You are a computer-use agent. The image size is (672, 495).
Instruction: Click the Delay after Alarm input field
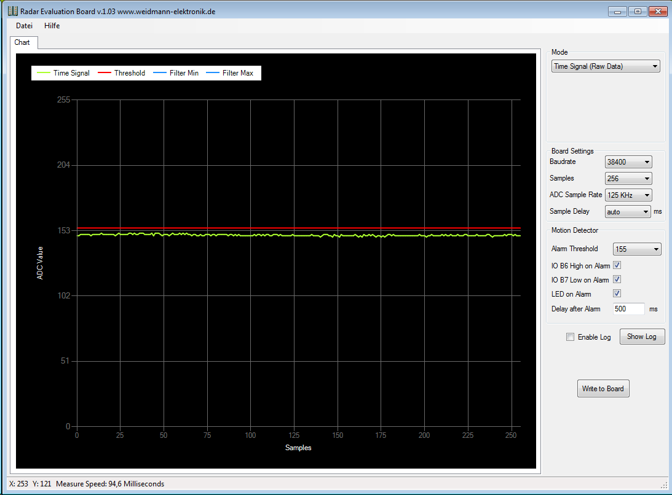628,309
